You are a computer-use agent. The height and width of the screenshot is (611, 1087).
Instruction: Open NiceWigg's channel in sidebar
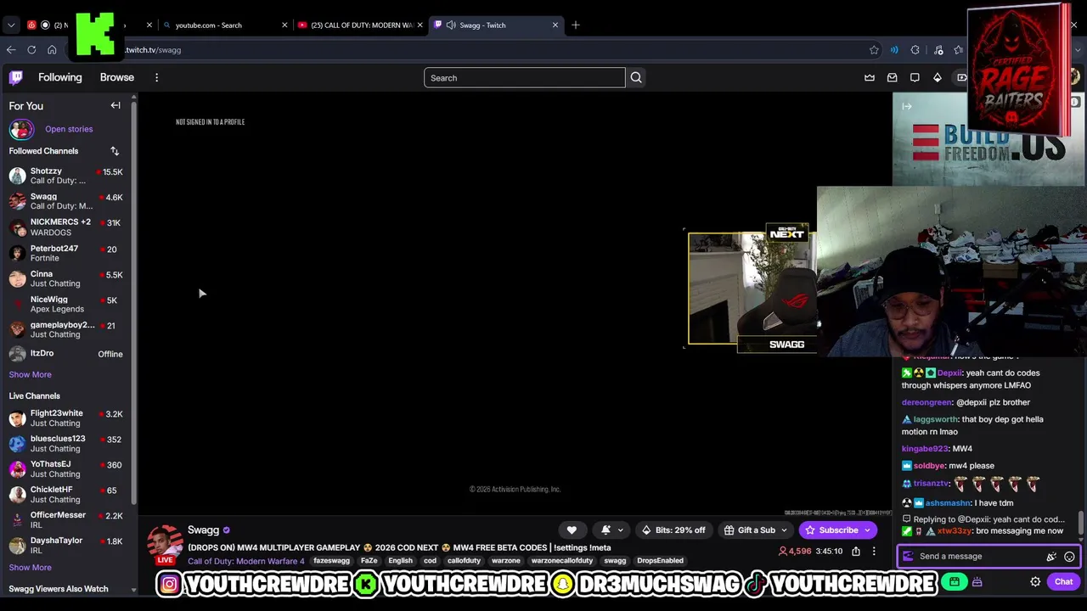pos(66,304)
